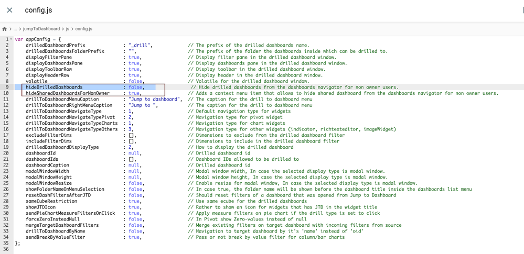This screenshot has width=524, height=254.
Task: Go to home in breadcrumb
Action: click(x=4, y=29)
